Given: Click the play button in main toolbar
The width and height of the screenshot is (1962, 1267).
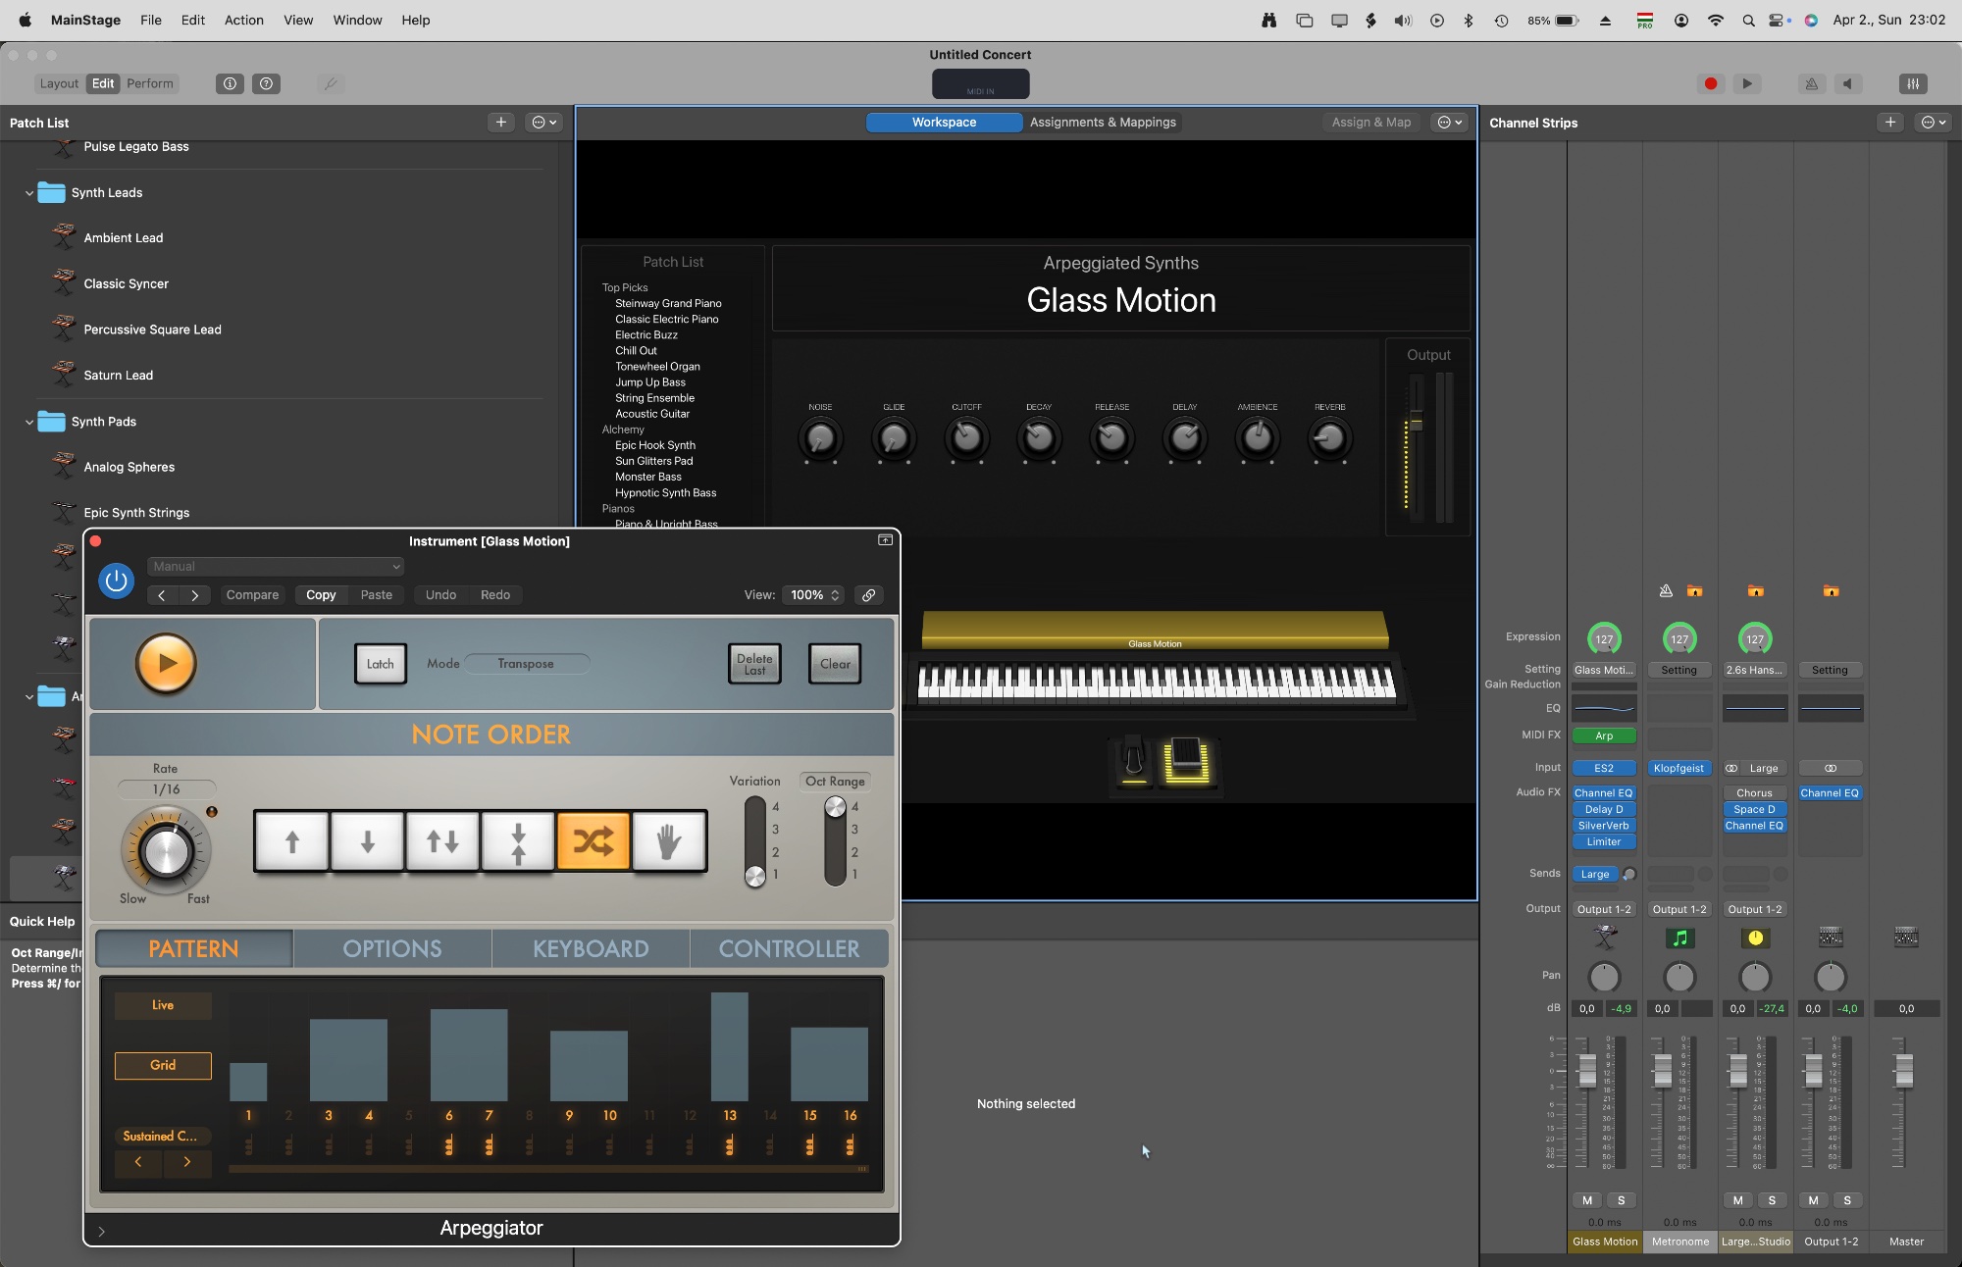Looking at the screenshot, I should [1747, 83].
